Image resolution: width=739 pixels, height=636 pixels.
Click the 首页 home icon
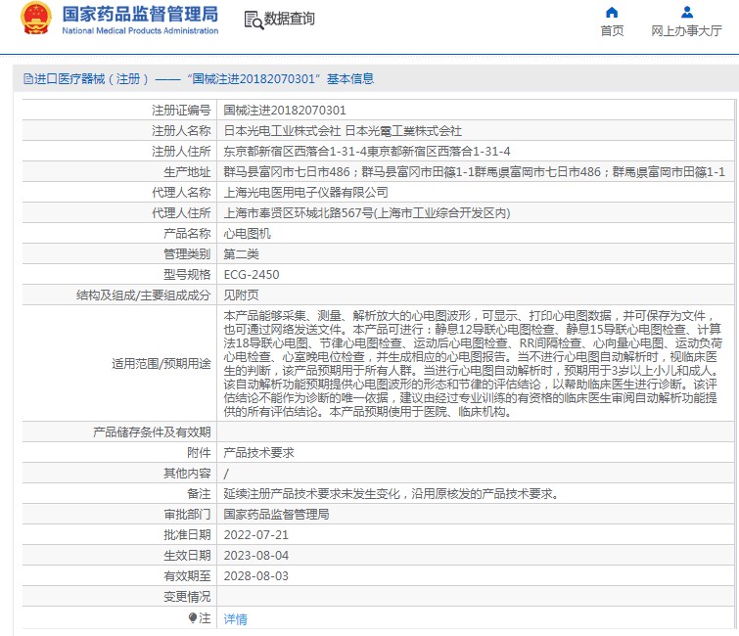click(612, 12)
